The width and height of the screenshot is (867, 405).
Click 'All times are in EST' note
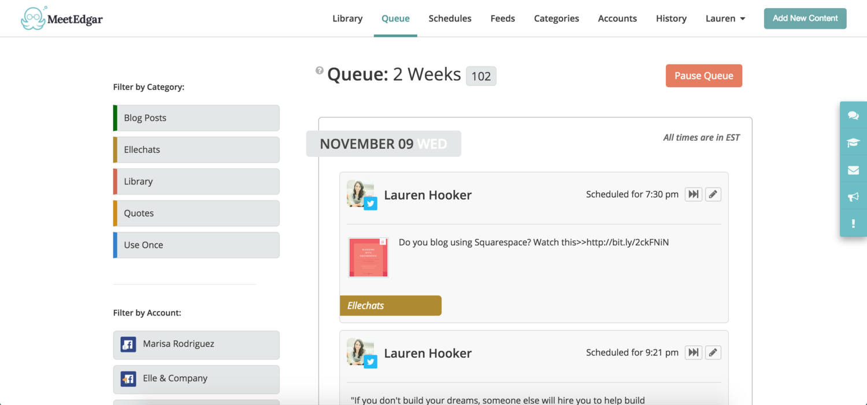click(701, 137)
